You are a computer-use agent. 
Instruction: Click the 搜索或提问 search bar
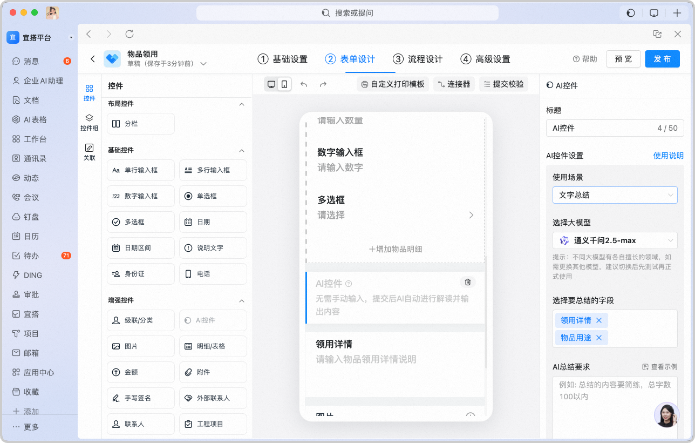347,13
